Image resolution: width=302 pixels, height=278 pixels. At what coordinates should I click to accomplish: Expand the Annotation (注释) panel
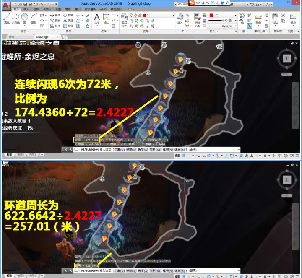(x=105, y=31)
